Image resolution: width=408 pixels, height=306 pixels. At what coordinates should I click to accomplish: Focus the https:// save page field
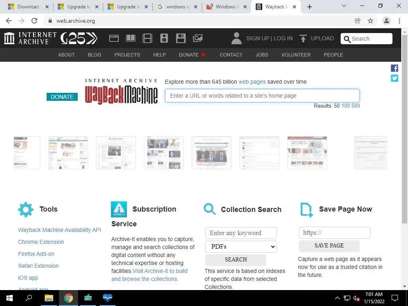click(x=335, y=233)
